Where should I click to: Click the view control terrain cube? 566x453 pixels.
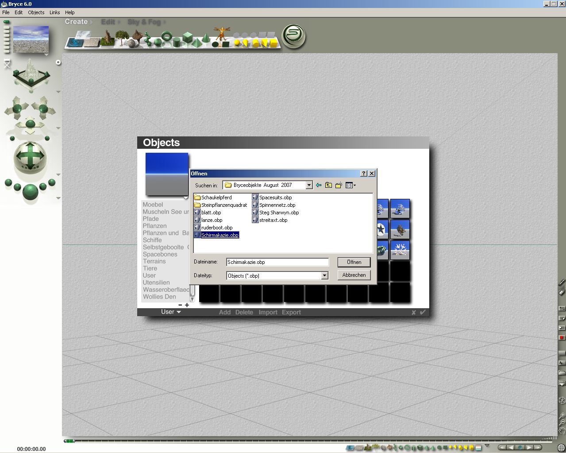click(x=31, y=76)
